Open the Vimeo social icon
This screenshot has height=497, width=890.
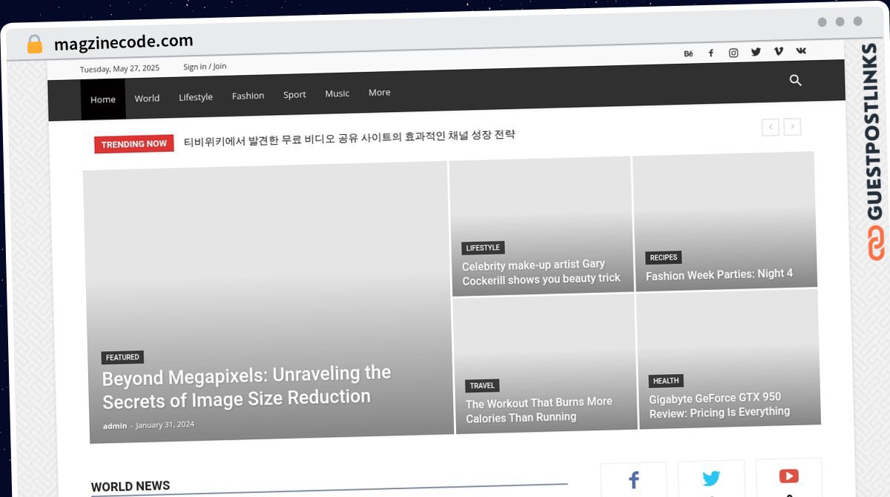tap(778, 51)
